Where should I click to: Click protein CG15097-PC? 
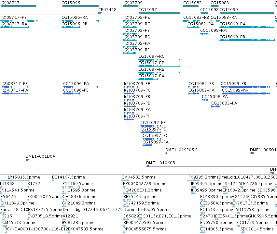point(152,139)
